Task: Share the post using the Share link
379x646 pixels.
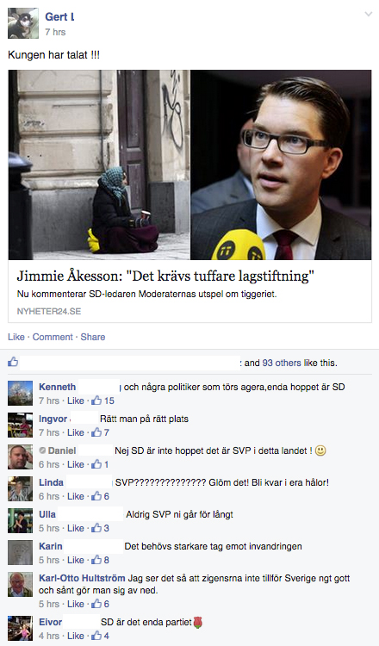Action: pyautogui.click(x=93, y=337)
